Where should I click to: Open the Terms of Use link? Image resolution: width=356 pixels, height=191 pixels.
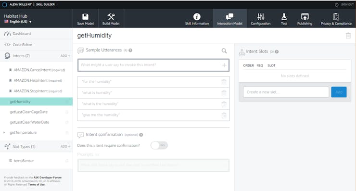[x=37, y=185]
